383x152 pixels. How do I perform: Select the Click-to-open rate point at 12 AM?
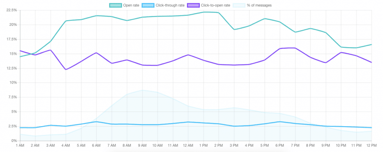[x=188, y=55]
